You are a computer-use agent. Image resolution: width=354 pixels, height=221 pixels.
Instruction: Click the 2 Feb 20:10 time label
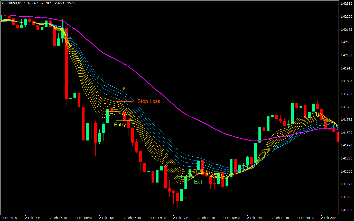tap(305, 218)
